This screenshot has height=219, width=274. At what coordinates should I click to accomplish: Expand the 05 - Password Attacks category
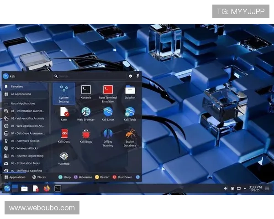tap(25, 141)
